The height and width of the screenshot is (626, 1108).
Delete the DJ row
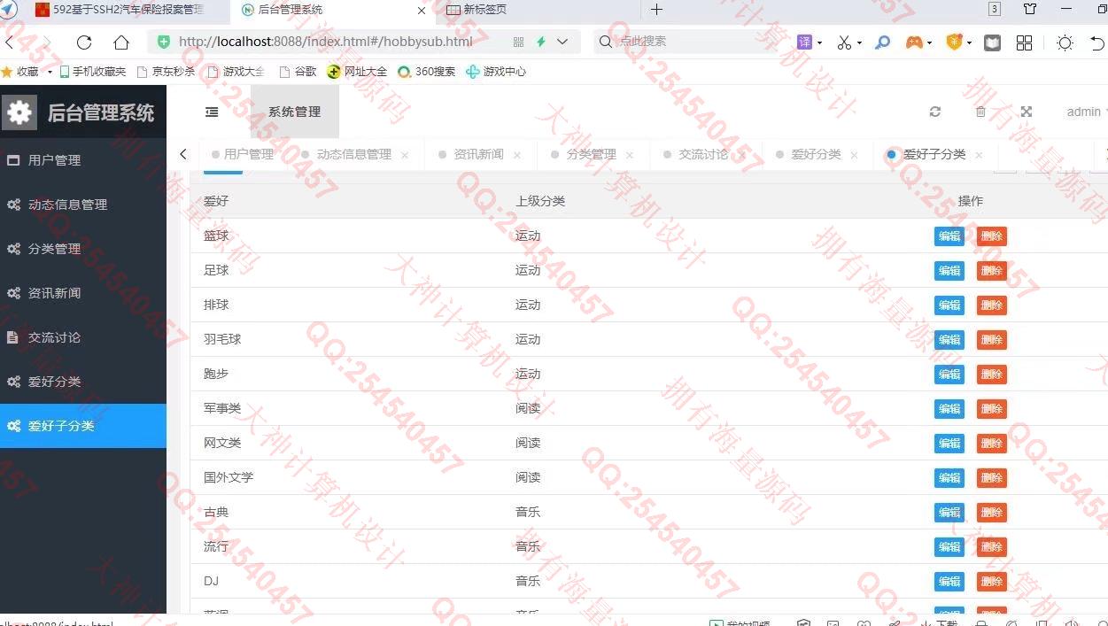point(992,582)
